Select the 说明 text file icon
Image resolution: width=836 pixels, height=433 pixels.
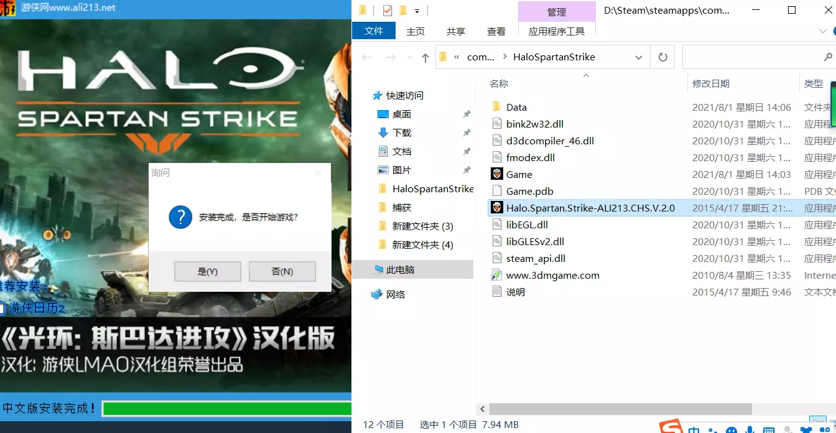pyautogui.click(x=496, y=292)
